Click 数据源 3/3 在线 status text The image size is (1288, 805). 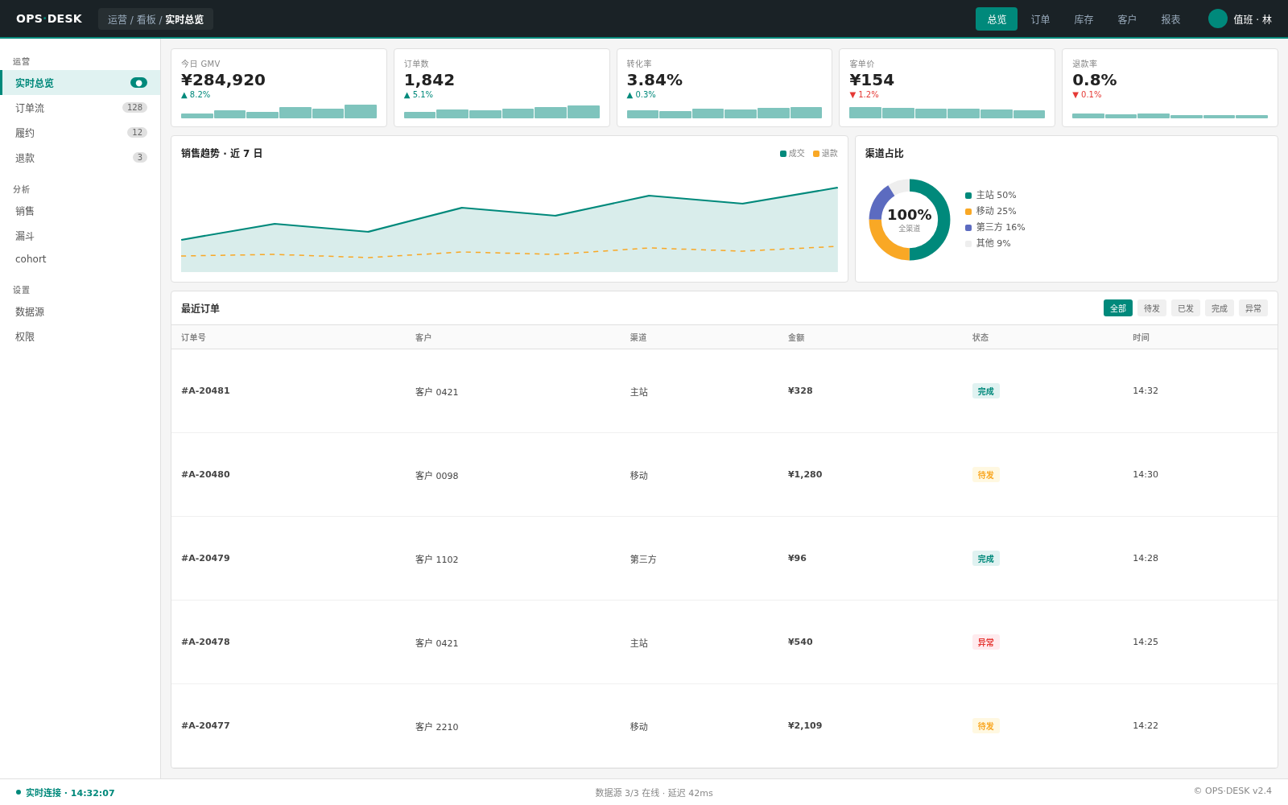pyautogui.click(x=627, y=793)
